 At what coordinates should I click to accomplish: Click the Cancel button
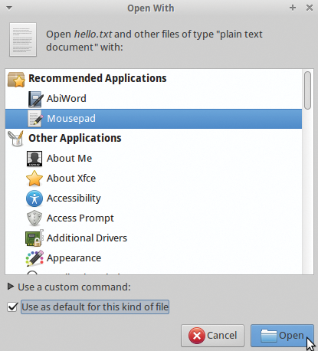[212, 336]
